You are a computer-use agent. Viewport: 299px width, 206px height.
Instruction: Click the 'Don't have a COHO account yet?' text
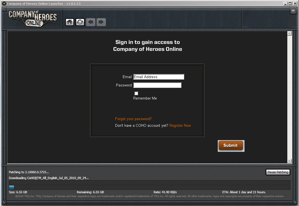click(142, 126)
